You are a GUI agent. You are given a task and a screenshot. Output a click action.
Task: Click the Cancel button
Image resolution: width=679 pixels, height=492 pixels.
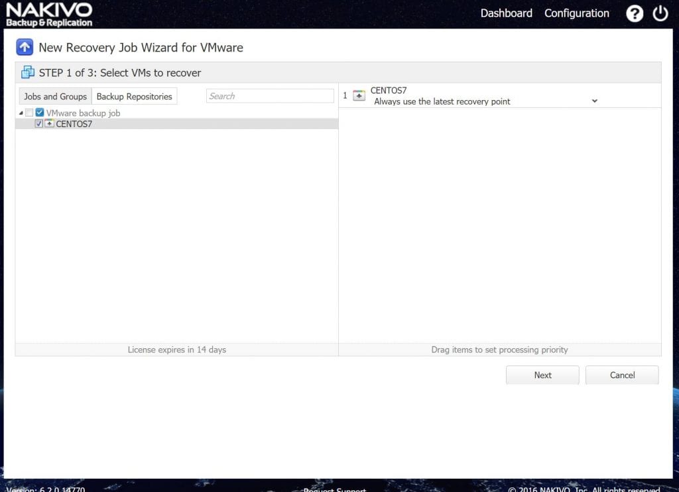[x=621, y=375]
